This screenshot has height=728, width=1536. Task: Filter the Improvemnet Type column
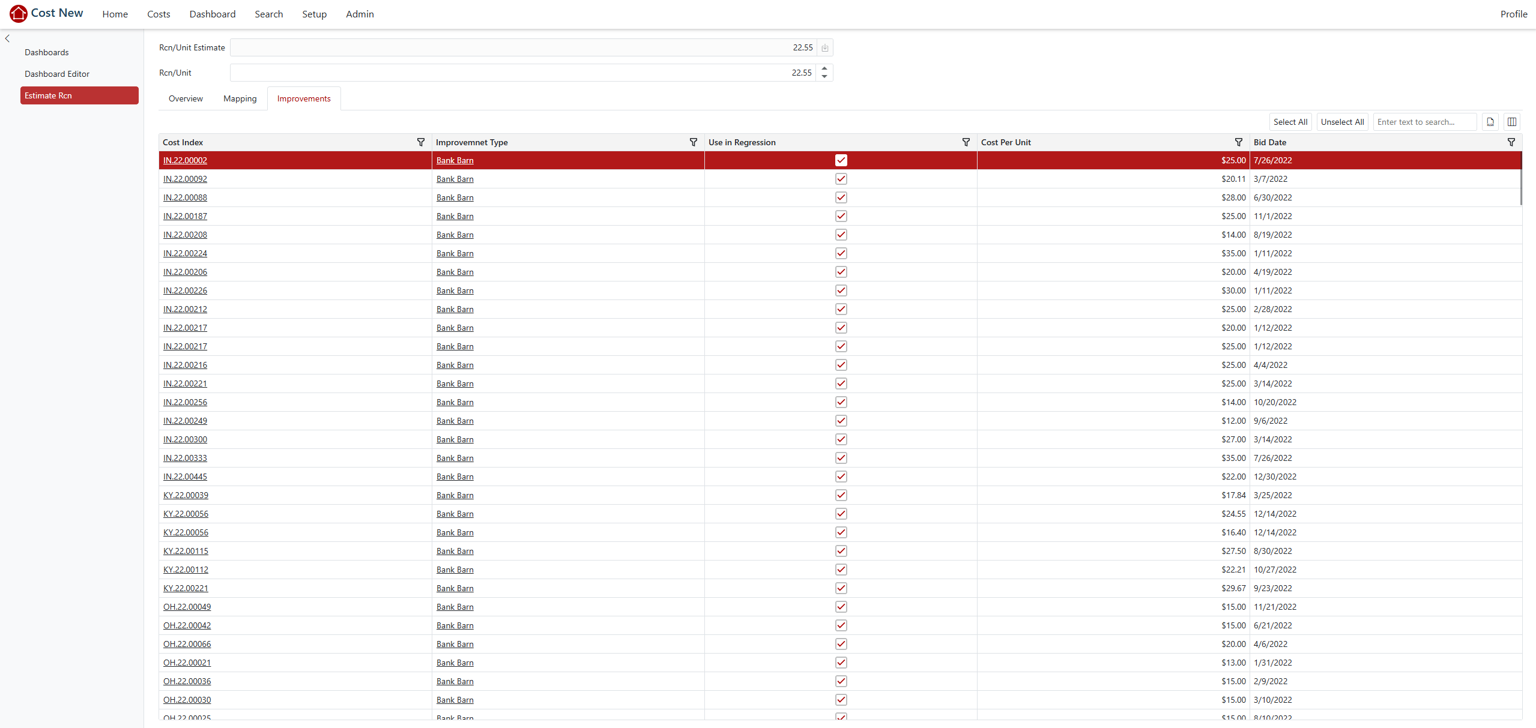point(693,142)
